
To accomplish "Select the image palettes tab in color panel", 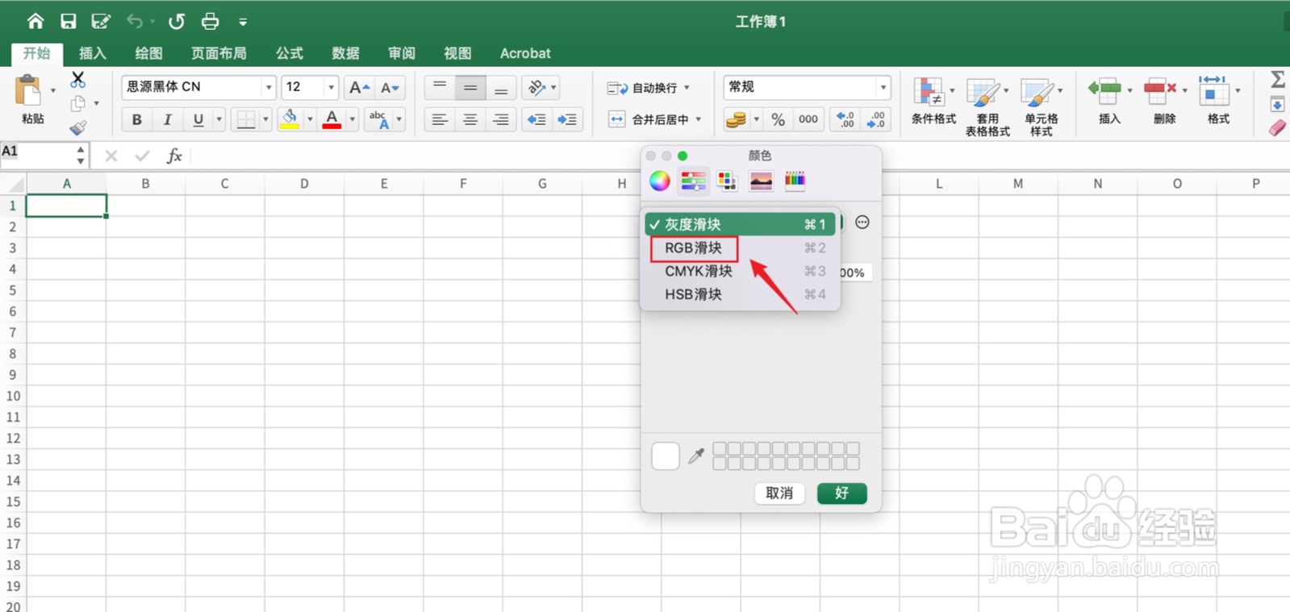I will (761, 181).
